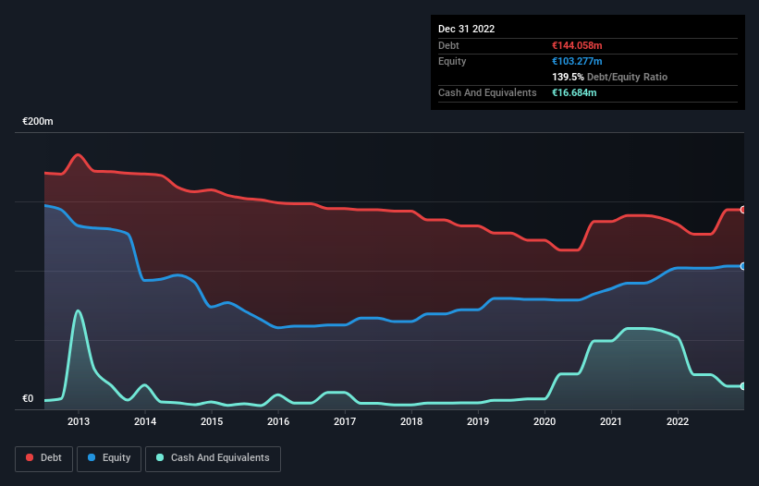Click the 2021 x-axis label
This screenshot has width=759, height=486.
click(x=611, y=421)
